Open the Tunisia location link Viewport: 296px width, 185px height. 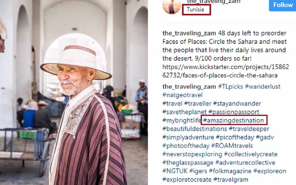196,10
